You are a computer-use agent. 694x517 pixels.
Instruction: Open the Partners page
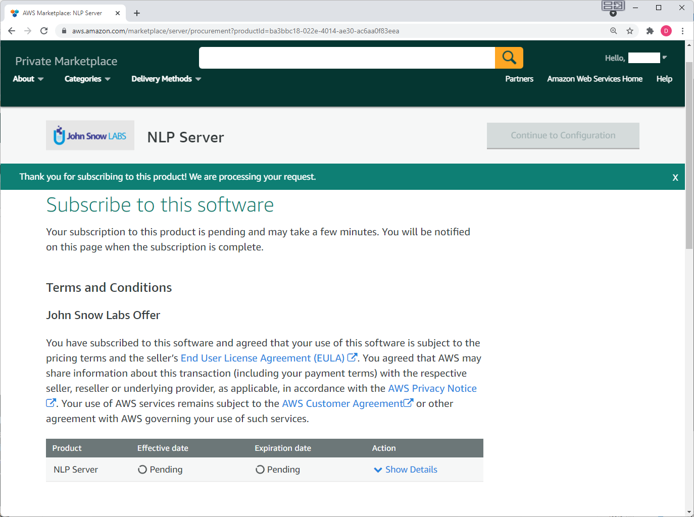click(519, 79)
